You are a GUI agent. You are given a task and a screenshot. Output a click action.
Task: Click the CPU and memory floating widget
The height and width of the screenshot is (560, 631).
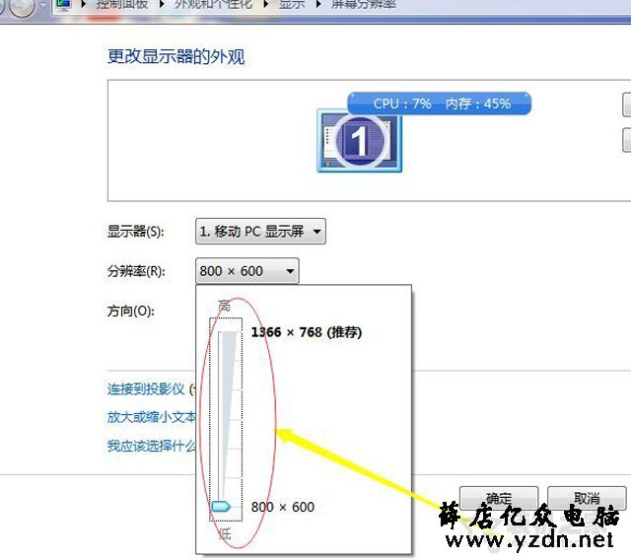[x=439, y=104]
